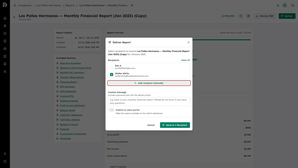
Task: Open Accountant Commentary section link
Action: [73, 134]
